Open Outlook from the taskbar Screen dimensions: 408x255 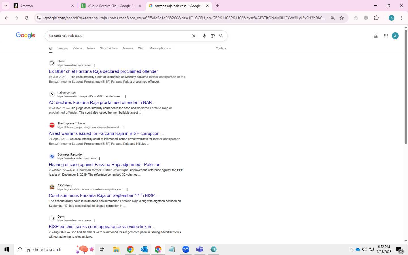pyautogui.click(x=144, y=249)
